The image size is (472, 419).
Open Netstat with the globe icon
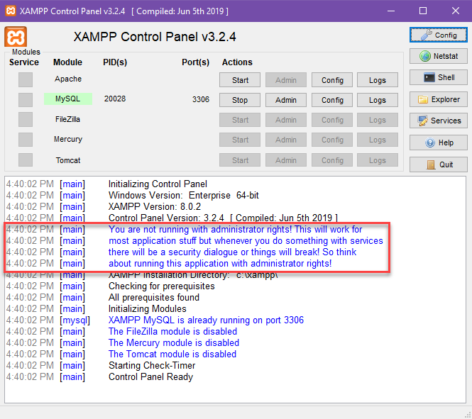point(439,56)
